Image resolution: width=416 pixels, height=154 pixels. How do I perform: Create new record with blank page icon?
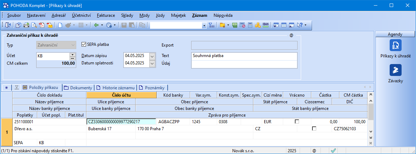[60, 25]
